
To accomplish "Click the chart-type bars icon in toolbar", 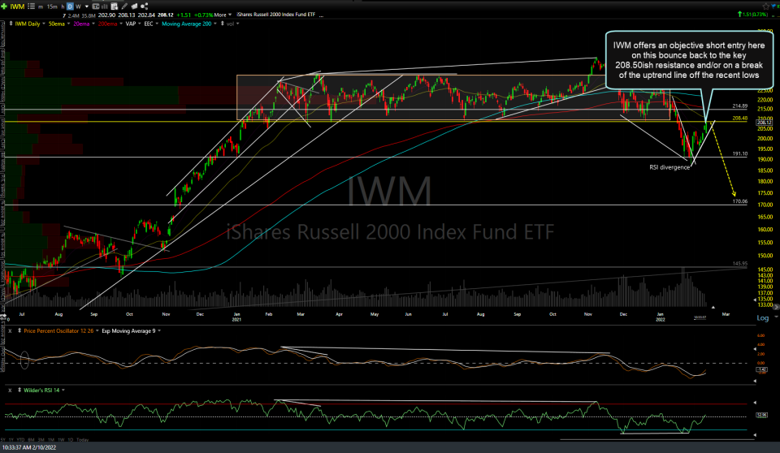I will (x=105, y=6).
